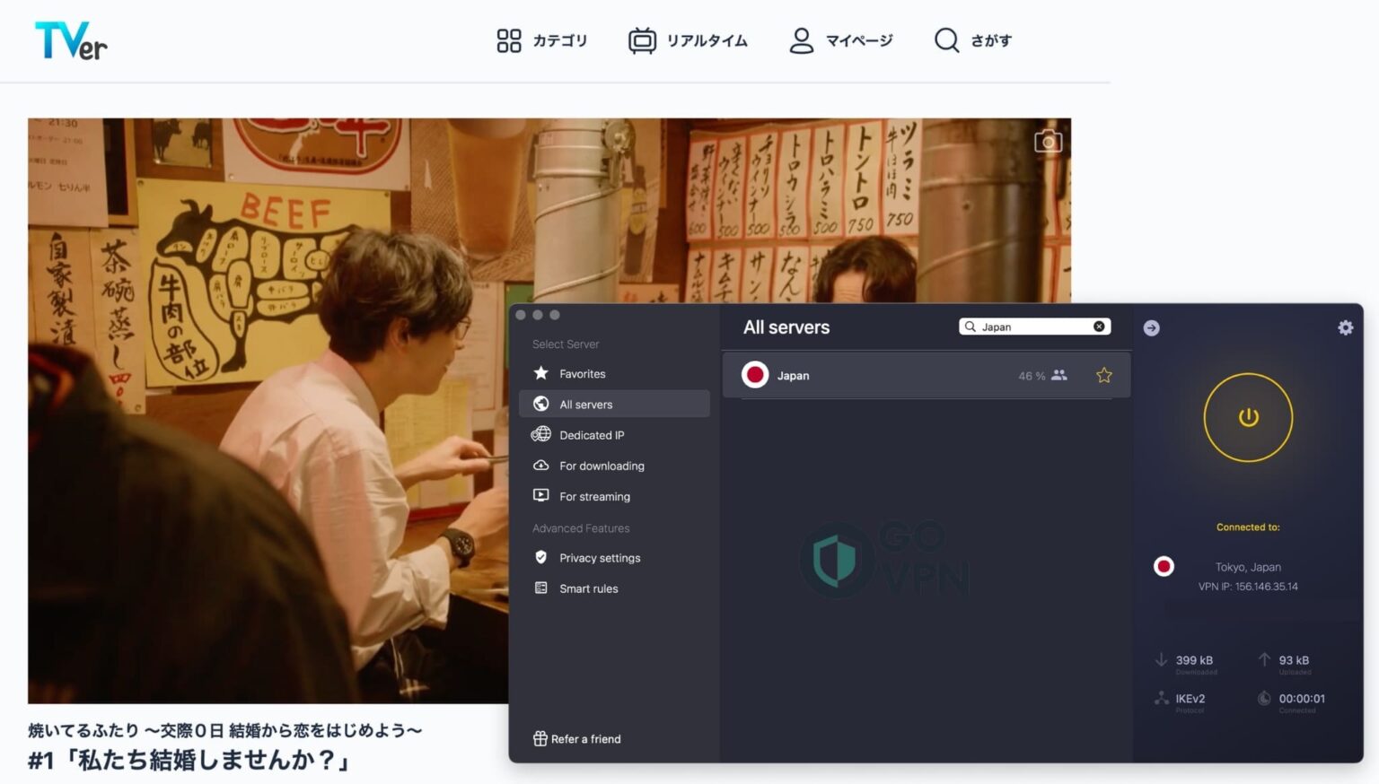This screenshot has height=784, width=1379.
Task: Open the VPN settings gear
Action: 1345,327
